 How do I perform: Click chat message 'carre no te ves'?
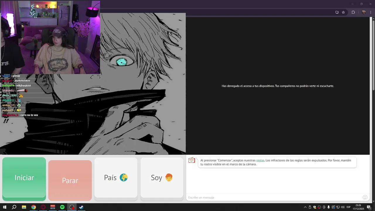tap(29, 115)
